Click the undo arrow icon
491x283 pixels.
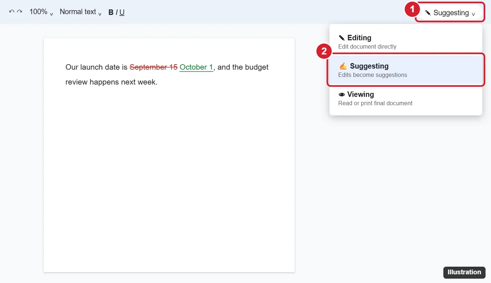coord(12,12)
